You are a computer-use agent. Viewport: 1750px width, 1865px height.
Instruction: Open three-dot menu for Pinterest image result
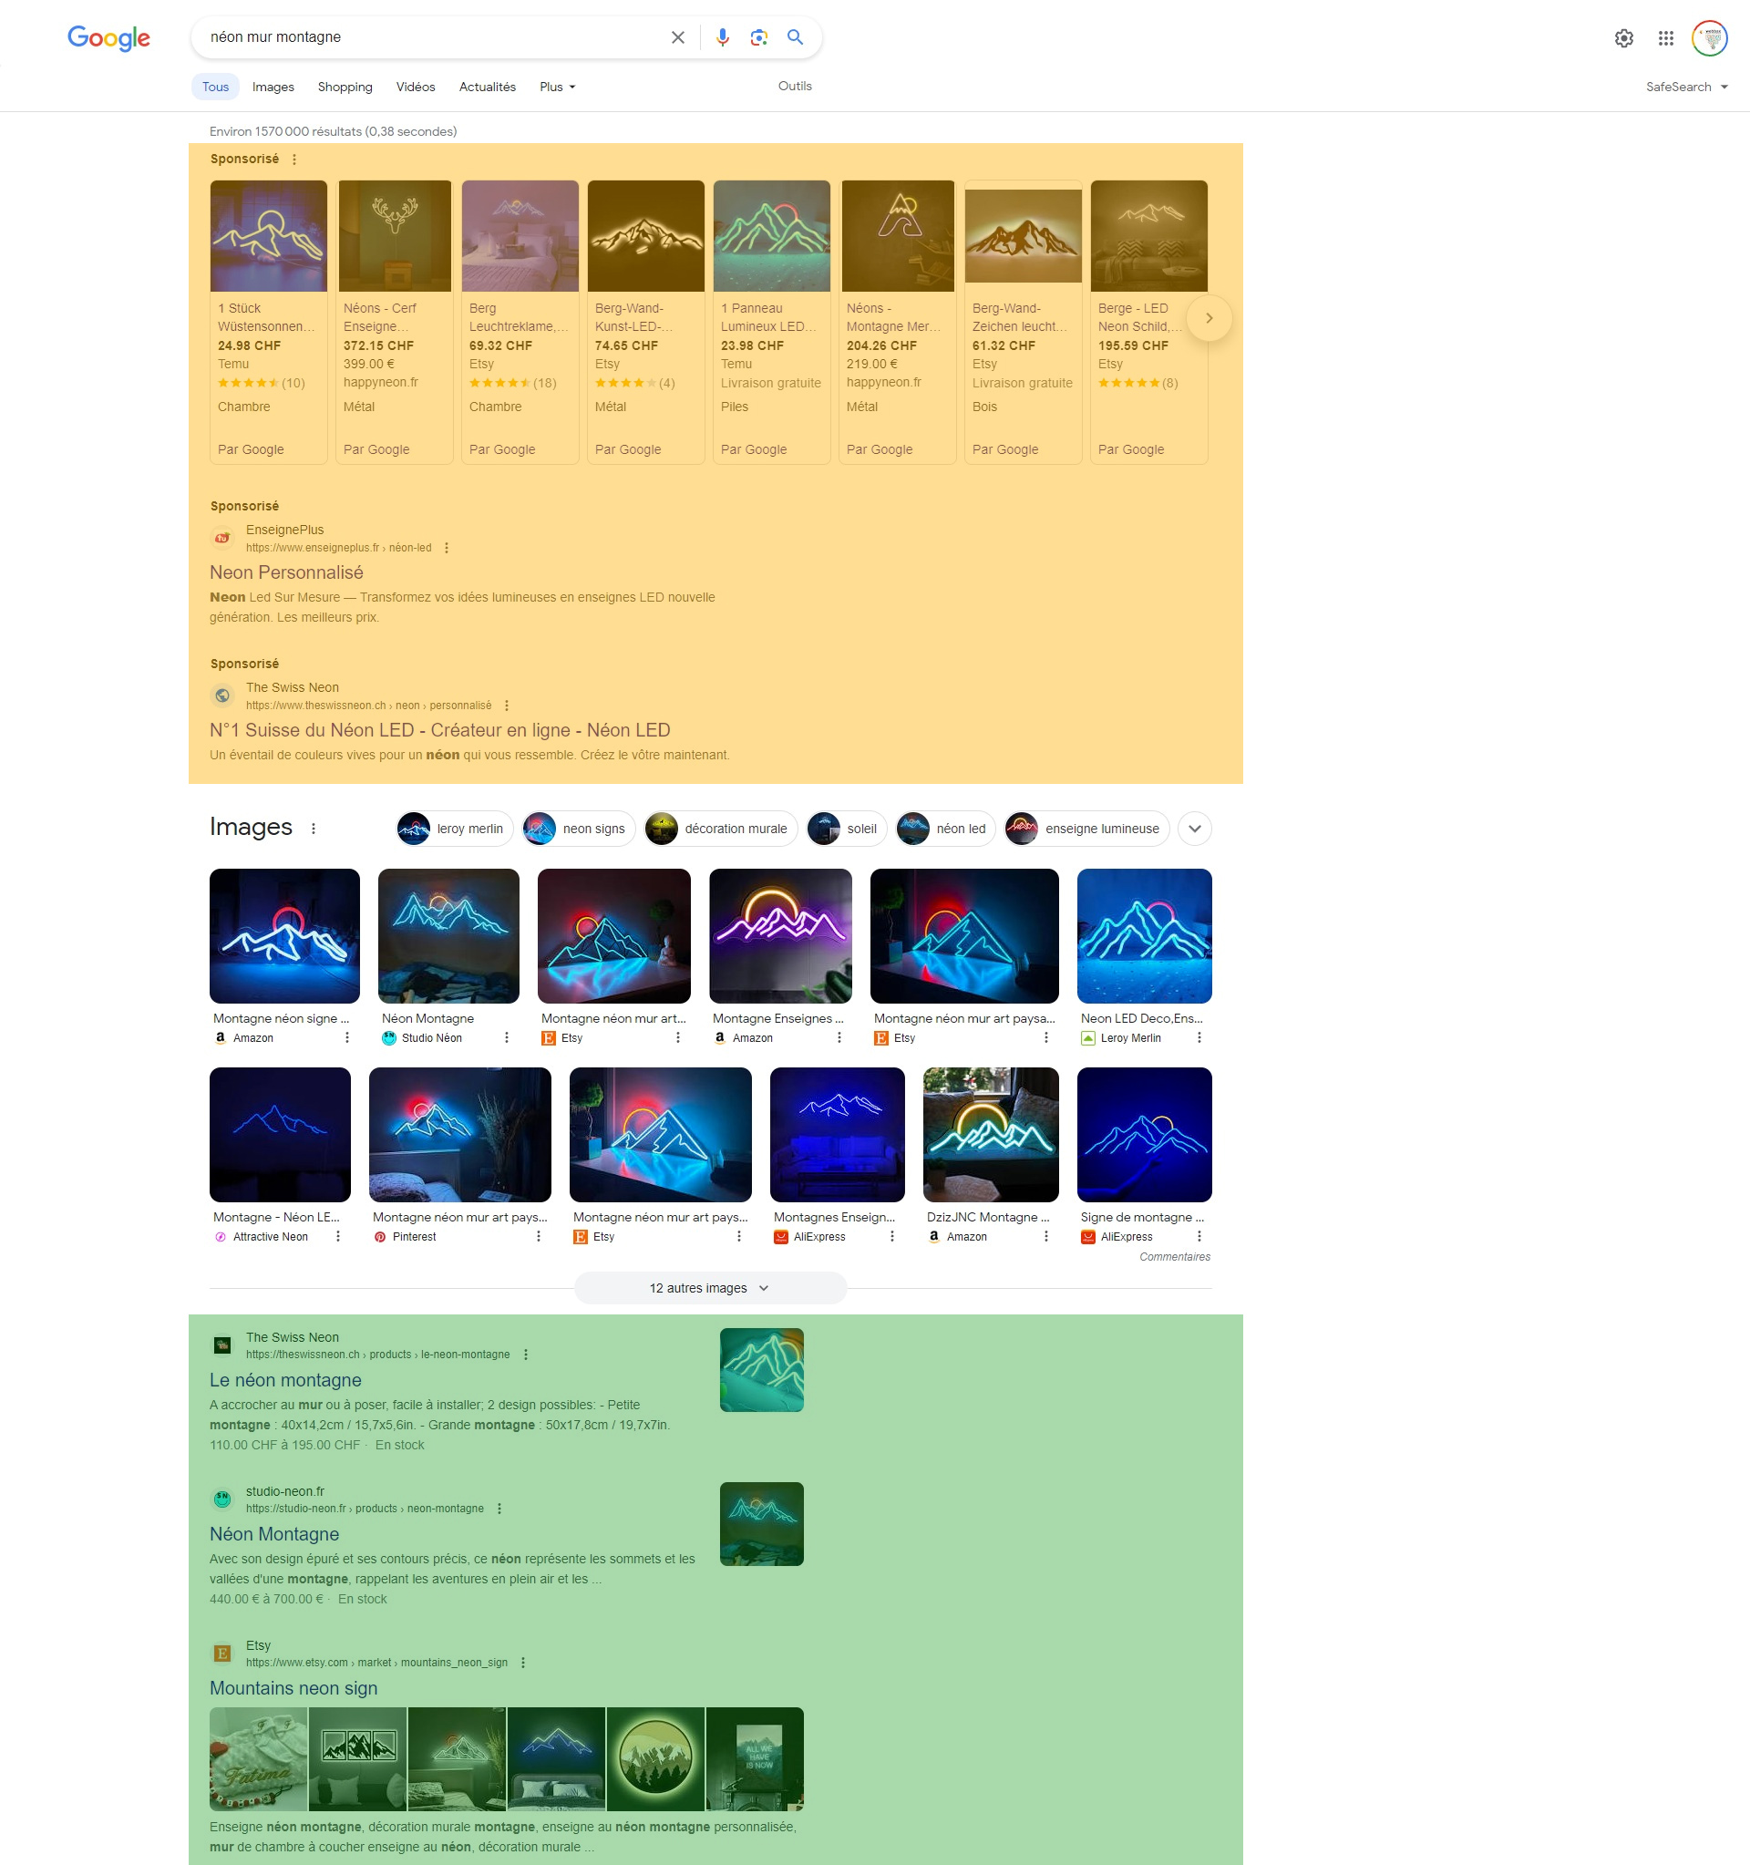click(539, 1236)
